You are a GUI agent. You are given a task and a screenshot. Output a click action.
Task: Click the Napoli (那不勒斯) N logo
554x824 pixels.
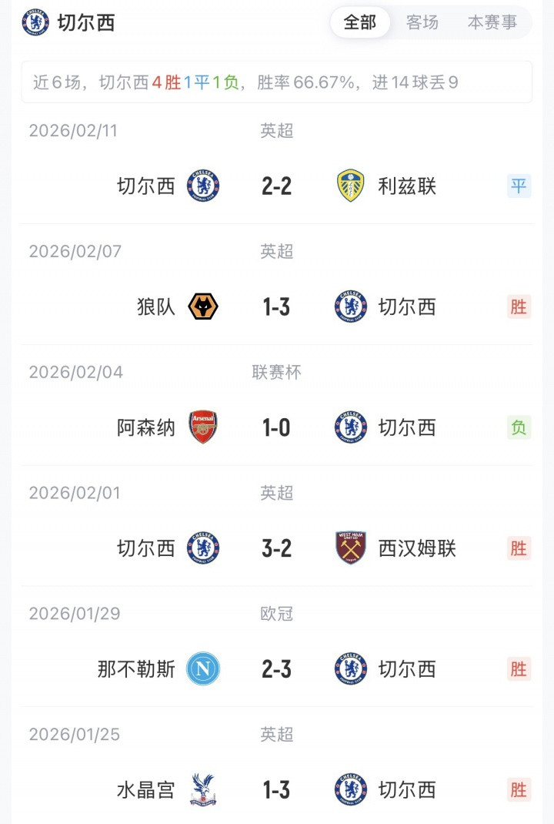pyautogui.click(x=203, y=669)
